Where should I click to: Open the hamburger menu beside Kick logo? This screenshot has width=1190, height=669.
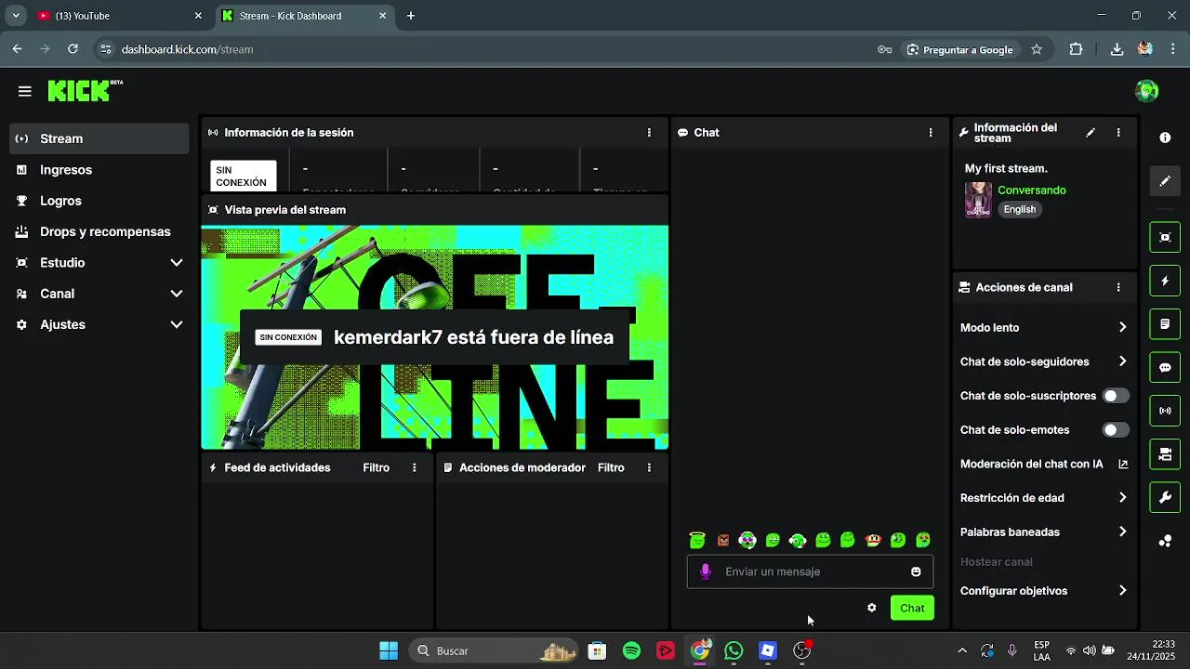pos(24,91)
